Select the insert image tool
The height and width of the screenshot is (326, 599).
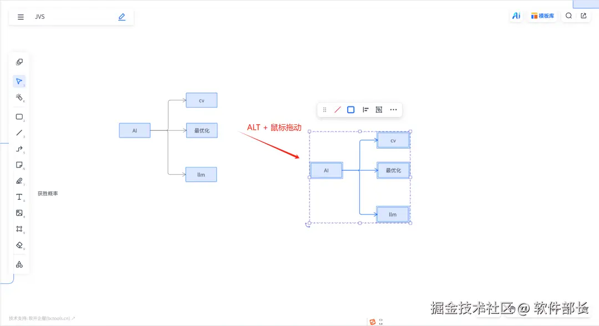(x=19, y=213)
